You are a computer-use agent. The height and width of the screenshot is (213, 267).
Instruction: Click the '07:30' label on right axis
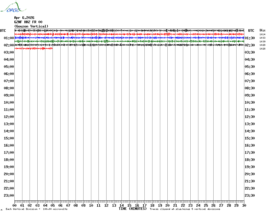click(250, 81)
